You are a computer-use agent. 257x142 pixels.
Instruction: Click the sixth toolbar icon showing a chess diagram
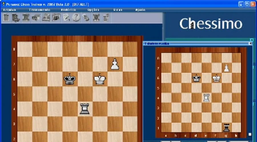(x=56, y=18)
